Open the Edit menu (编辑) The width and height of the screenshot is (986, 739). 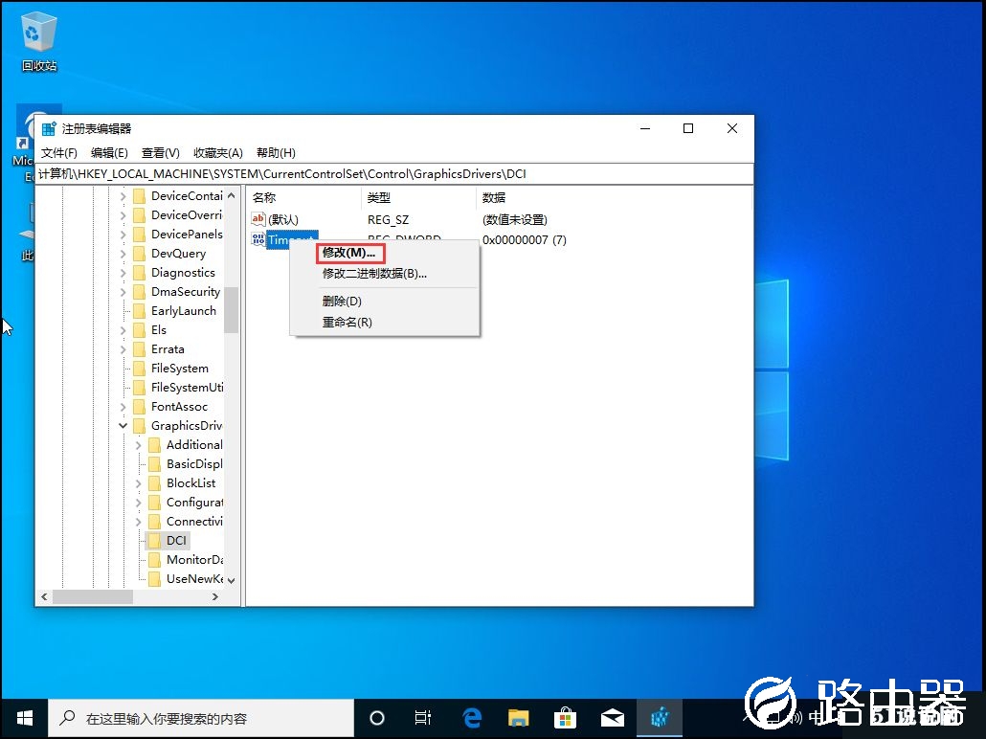[109, 153]
